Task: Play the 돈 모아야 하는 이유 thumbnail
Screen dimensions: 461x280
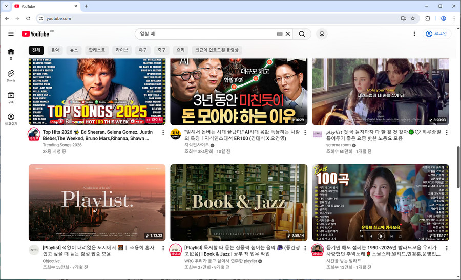Action: [x=239, y=92]
